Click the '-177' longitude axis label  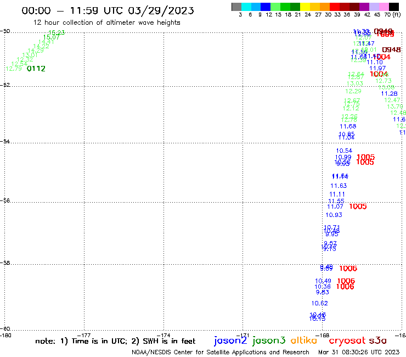tap(84, 335)
